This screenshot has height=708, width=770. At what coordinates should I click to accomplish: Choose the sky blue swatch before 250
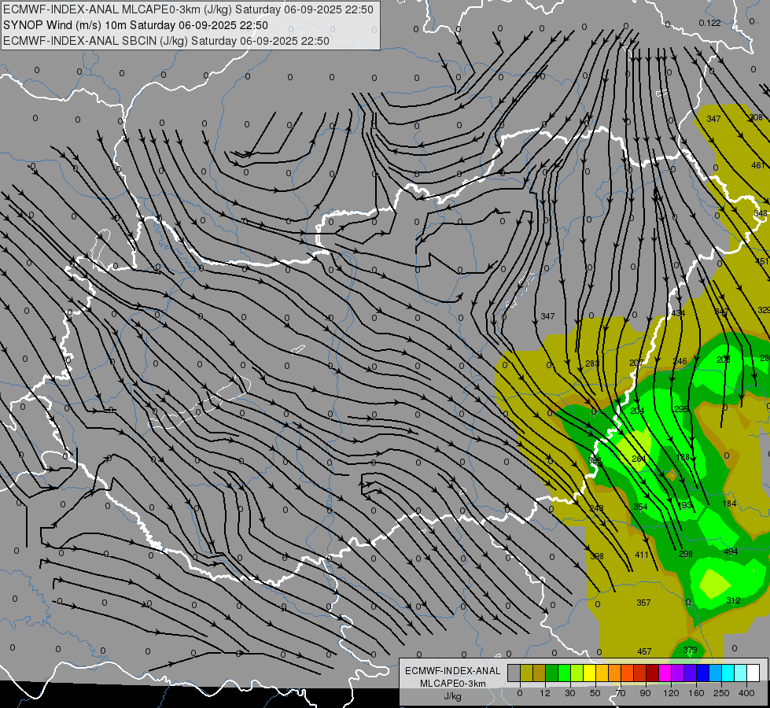point(716,673)
